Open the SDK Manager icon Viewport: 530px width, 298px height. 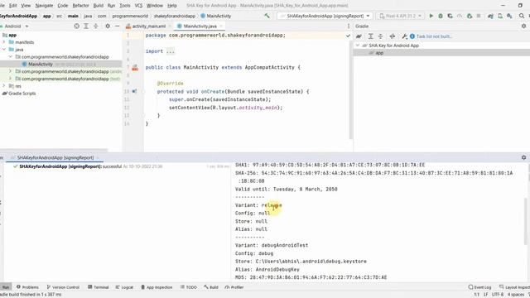click(509, 16)
